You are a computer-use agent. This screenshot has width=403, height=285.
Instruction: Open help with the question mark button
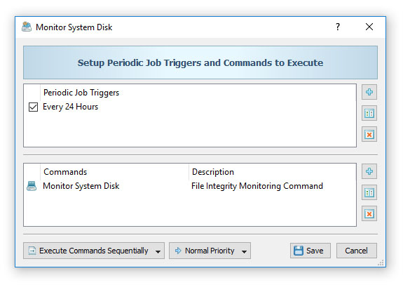(x=338, y=27)
